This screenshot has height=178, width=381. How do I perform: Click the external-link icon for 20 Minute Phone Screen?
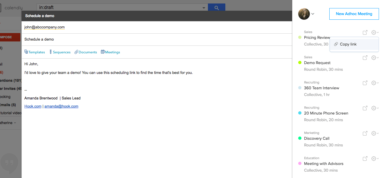click(x=365, y=108)
